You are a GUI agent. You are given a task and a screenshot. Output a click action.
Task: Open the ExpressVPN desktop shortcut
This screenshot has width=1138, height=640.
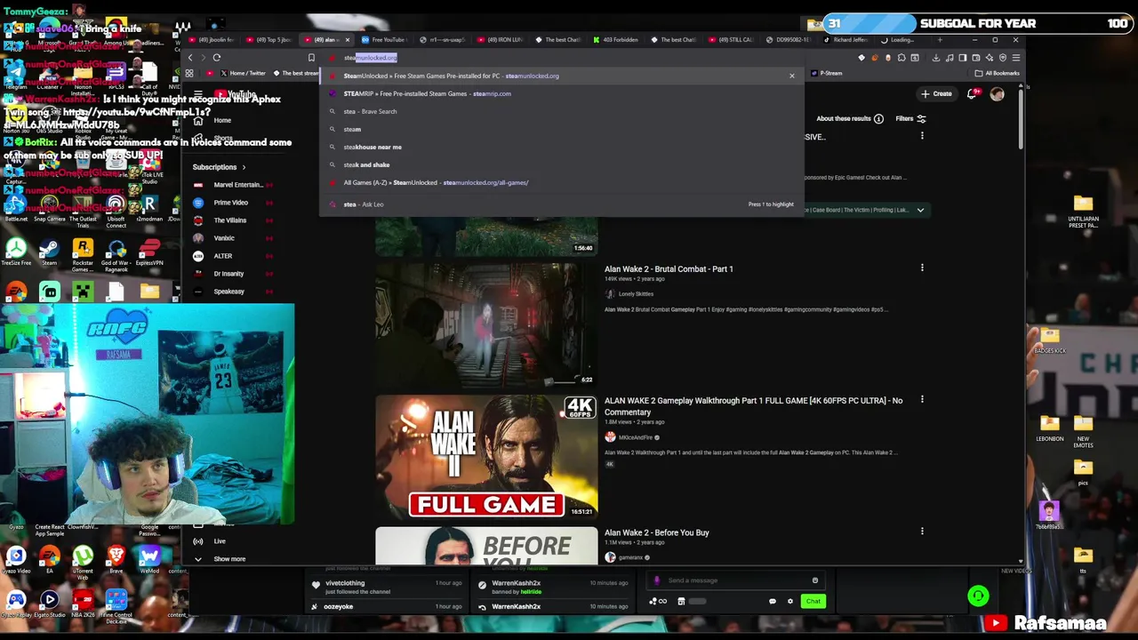click(x=149, y=252)
